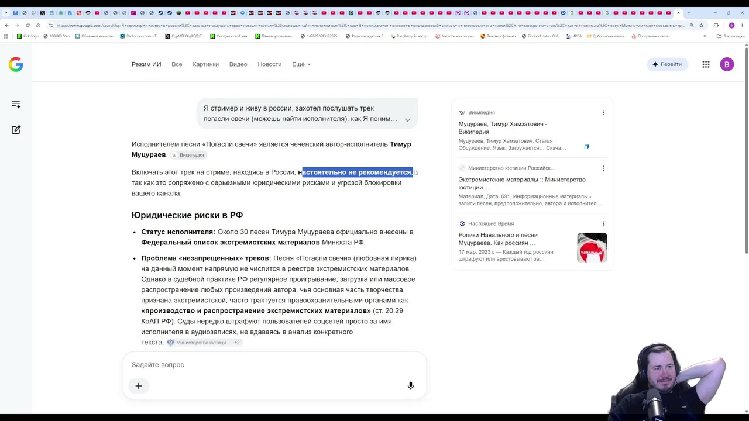Viewport: 749px width, 421px height.
Task: Open the Chrome three-dot menu
Action: (x=743, y=25)
